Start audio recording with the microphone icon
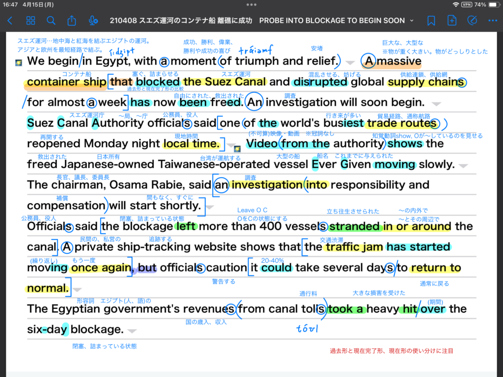Viewport: 503px width, 377px height. [x=93, y=21]
